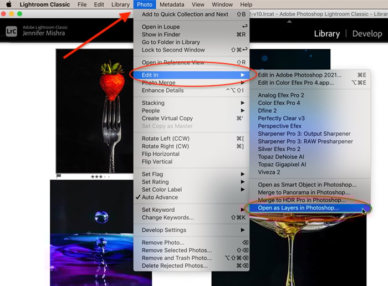Image resolution: width=388 pixels, height=286 pixels.
Task: Open the View menu
Action: pos(198,4)
